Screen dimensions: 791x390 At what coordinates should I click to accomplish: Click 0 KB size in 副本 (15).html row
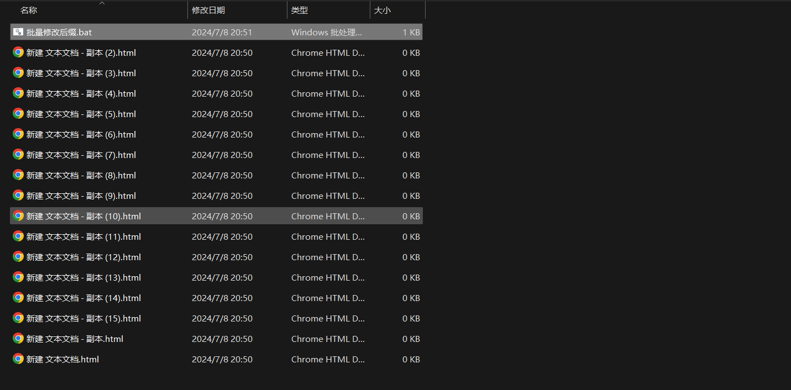(411, 318)
